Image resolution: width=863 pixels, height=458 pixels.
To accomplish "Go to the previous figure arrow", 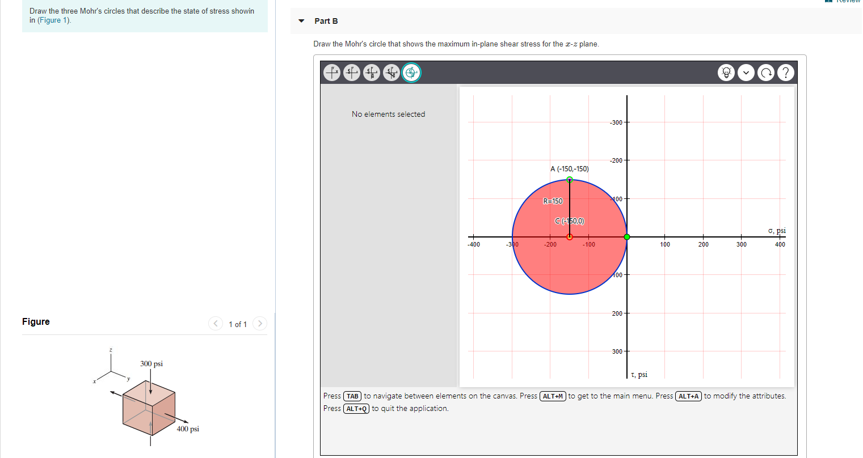I will click(216, 324).
